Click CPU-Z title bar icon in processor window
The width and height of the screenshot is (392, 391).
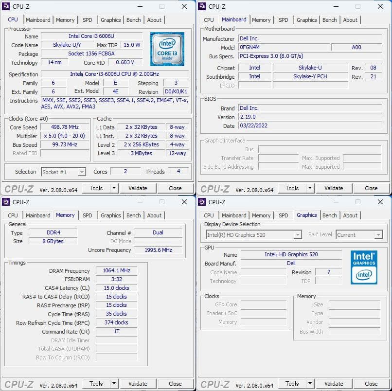click(6, 6)
